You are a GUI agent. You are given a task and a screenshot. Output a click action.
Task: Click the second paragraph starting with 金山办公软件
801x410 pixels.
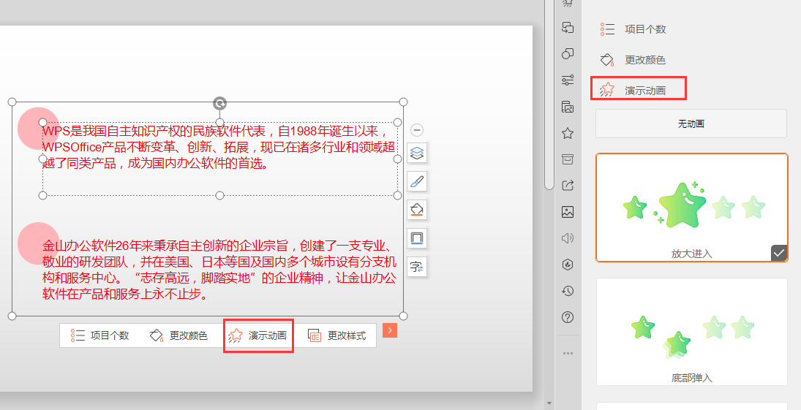click(x=219, y=270)
